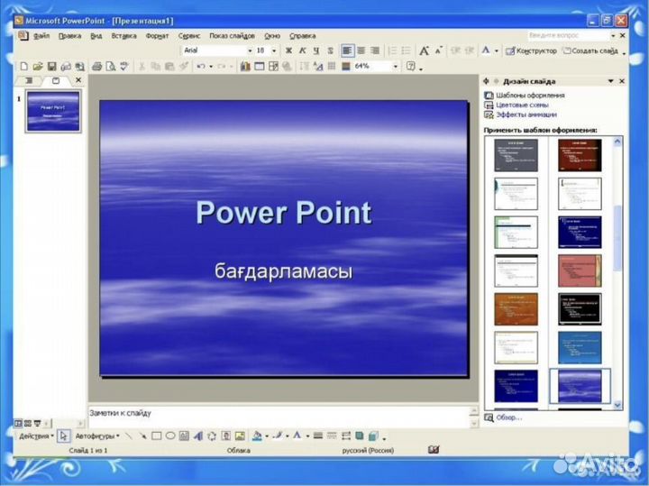Open the Сервис menu

tap(189, 36)
